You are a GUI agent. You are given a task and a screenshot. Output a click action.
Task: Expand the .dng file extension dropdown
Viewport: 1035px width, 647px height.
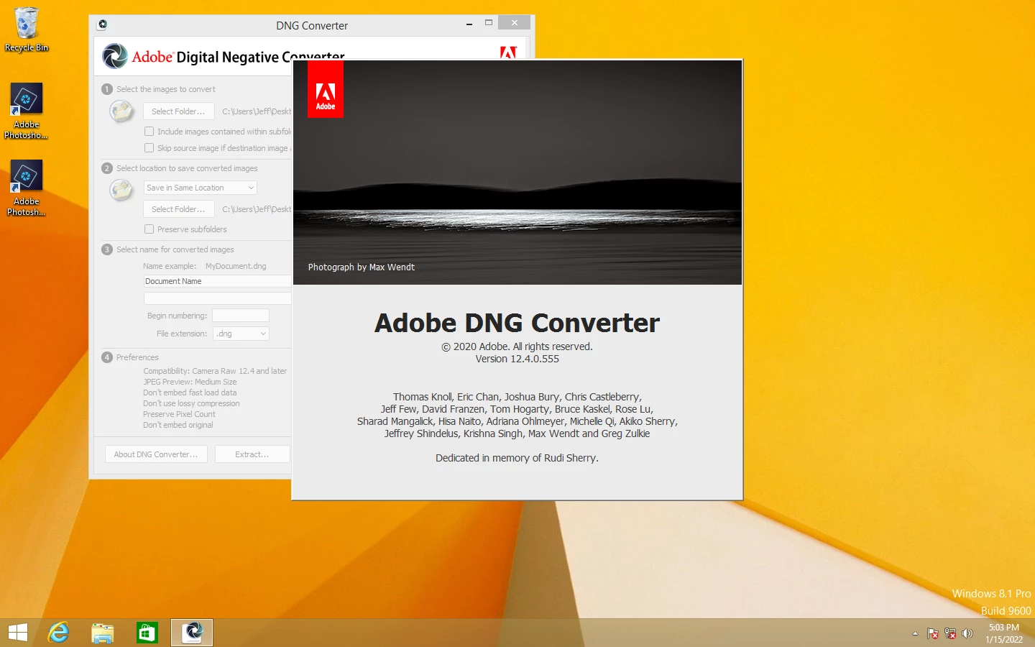click(x=241, y=334)
